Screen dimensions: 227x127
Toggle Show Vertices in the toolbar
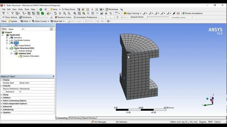click(10, 17)
